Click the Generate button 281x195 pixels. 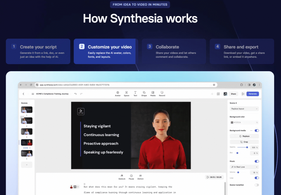[x=253, y=94]
